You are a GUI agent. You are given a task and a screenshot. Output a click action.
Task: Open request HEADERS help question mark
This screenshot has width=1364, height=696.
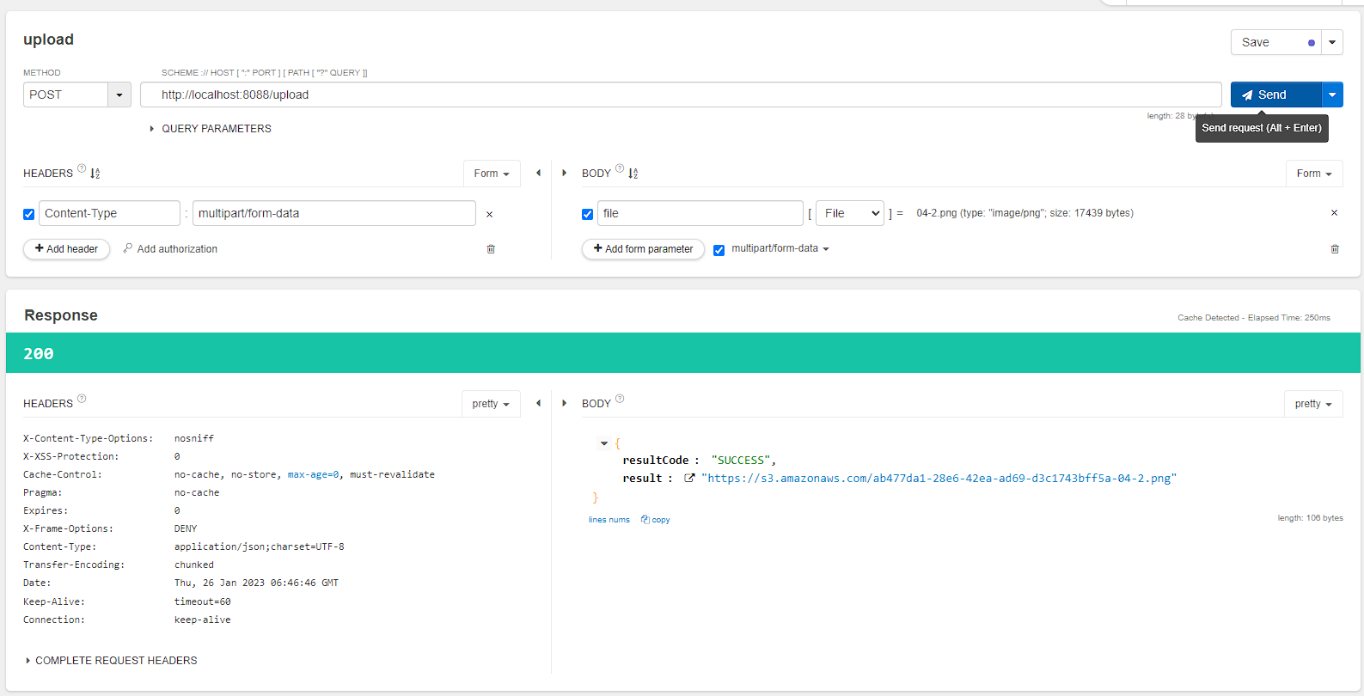coord(82,168)
